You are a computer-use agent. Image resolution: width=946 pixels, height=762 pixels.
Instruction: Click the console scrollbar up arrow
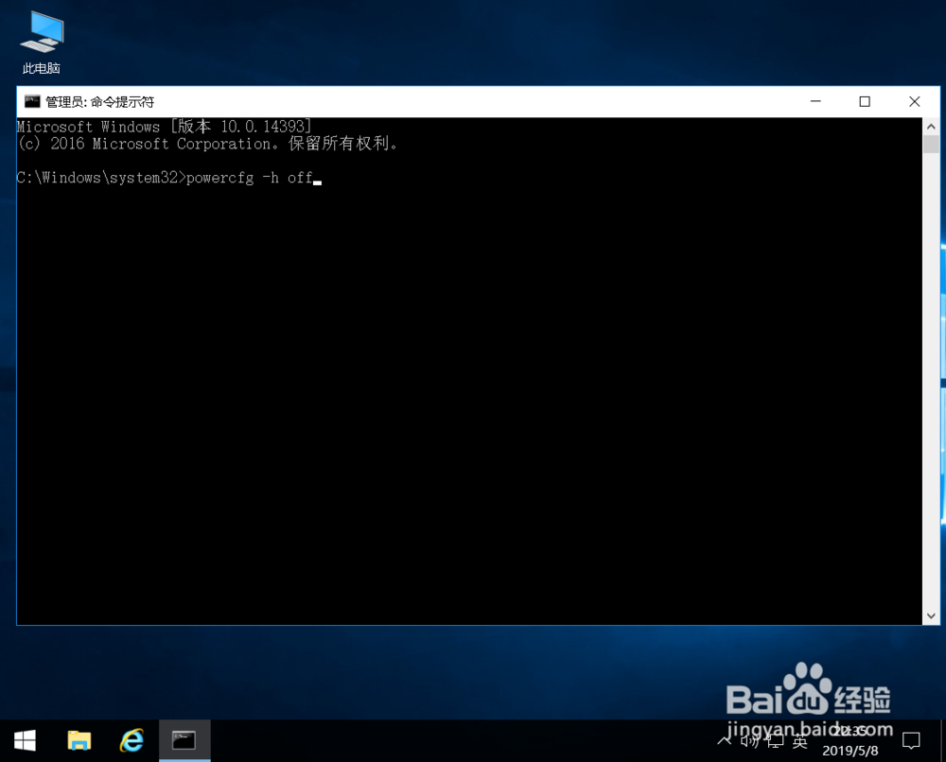(x=931, y=127)
